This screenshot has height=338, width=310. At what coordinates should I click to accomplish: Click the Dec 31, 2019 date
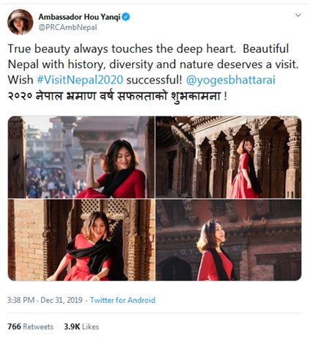[62, 300]
